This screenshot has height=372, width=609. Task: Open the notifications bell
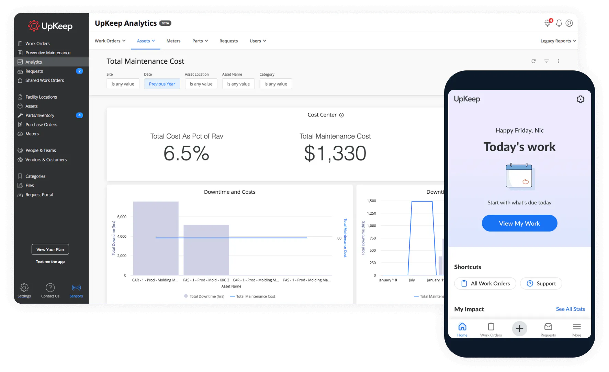point(559,23)
